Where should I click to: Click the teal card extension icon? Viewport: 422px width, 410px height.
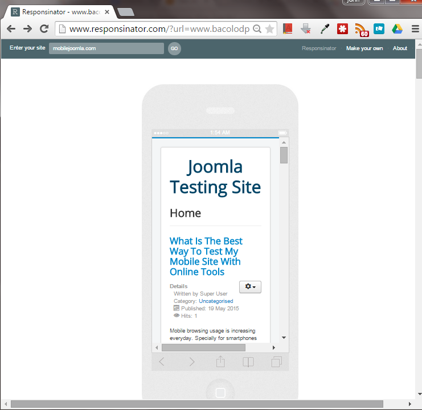(x=379, y=29)
